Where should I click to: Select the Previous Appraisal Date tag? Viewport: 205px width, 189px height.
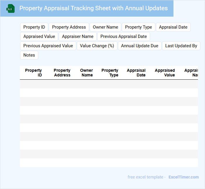124,36
